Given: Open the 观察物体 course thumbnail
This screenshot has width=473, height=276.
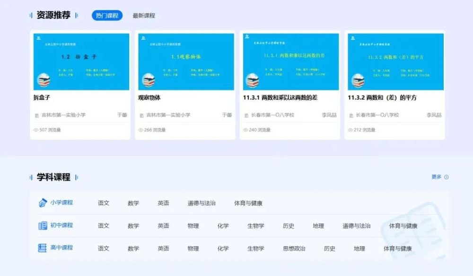Looking at the screenshot, I should [x=185, y=62].
